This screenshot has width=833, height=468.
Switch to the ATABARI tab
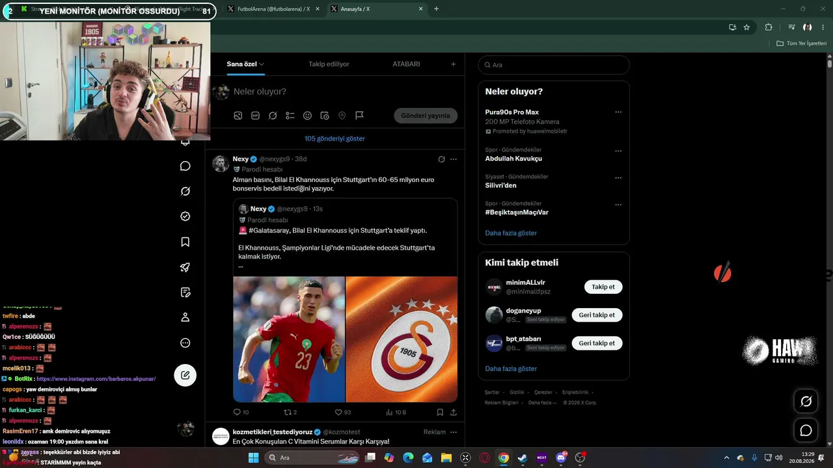[406, 64]
